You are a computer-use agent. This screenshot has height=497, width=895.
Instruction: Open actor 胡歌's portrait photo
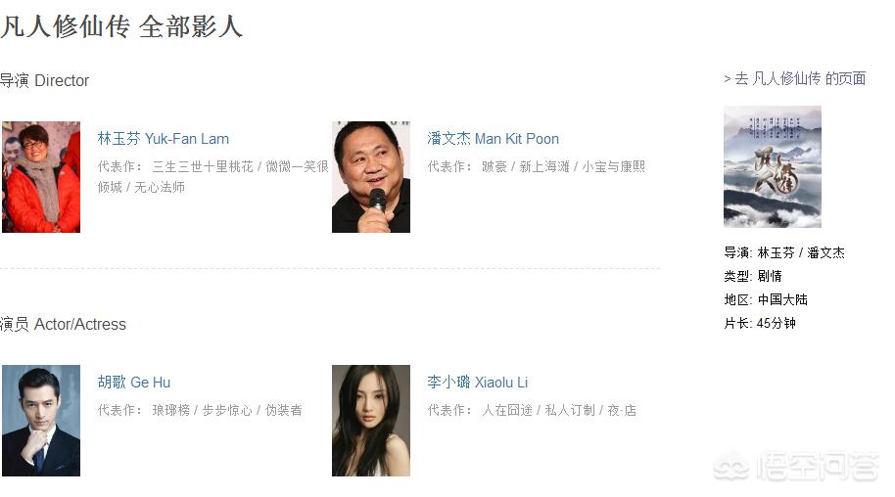41,421
